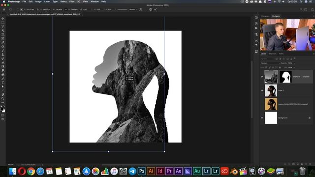Select the Navigator tab
Screen dimensions: 315x177
pyautogui.click(x=276, y=16)
